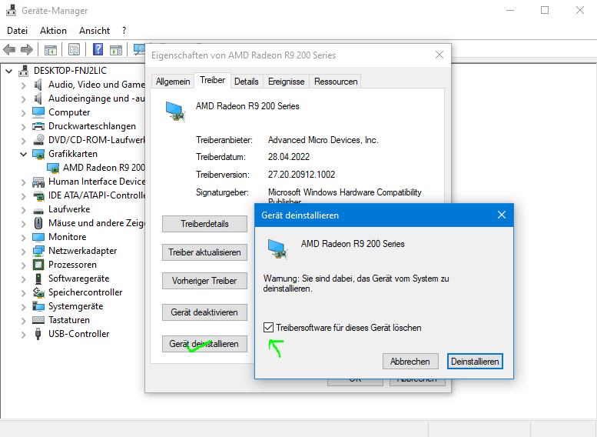Select the Systemgeräte tree item
The height and width of the screenshot is (437, 597).
(x=75, y=306)
